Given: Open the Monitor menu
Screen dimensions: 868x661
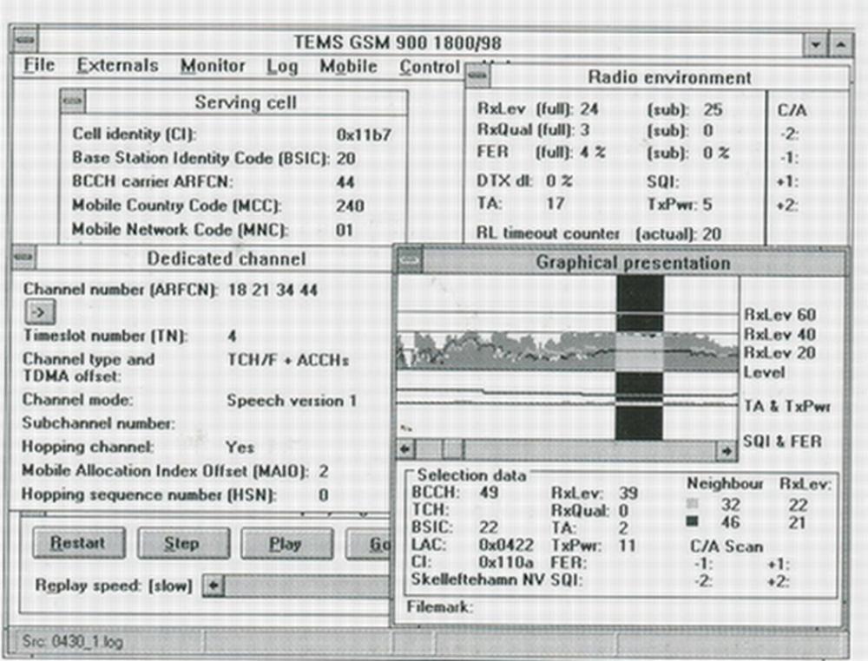Looking at the screenshot, I should pos(213,66).
